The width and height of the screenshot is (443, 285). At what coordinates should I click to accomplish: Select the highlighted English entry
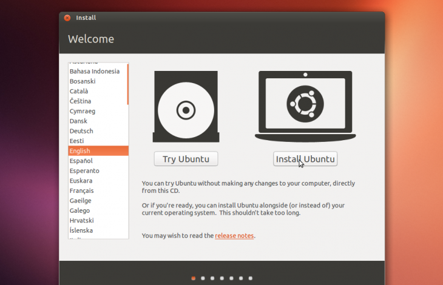[x=98, y=150]
